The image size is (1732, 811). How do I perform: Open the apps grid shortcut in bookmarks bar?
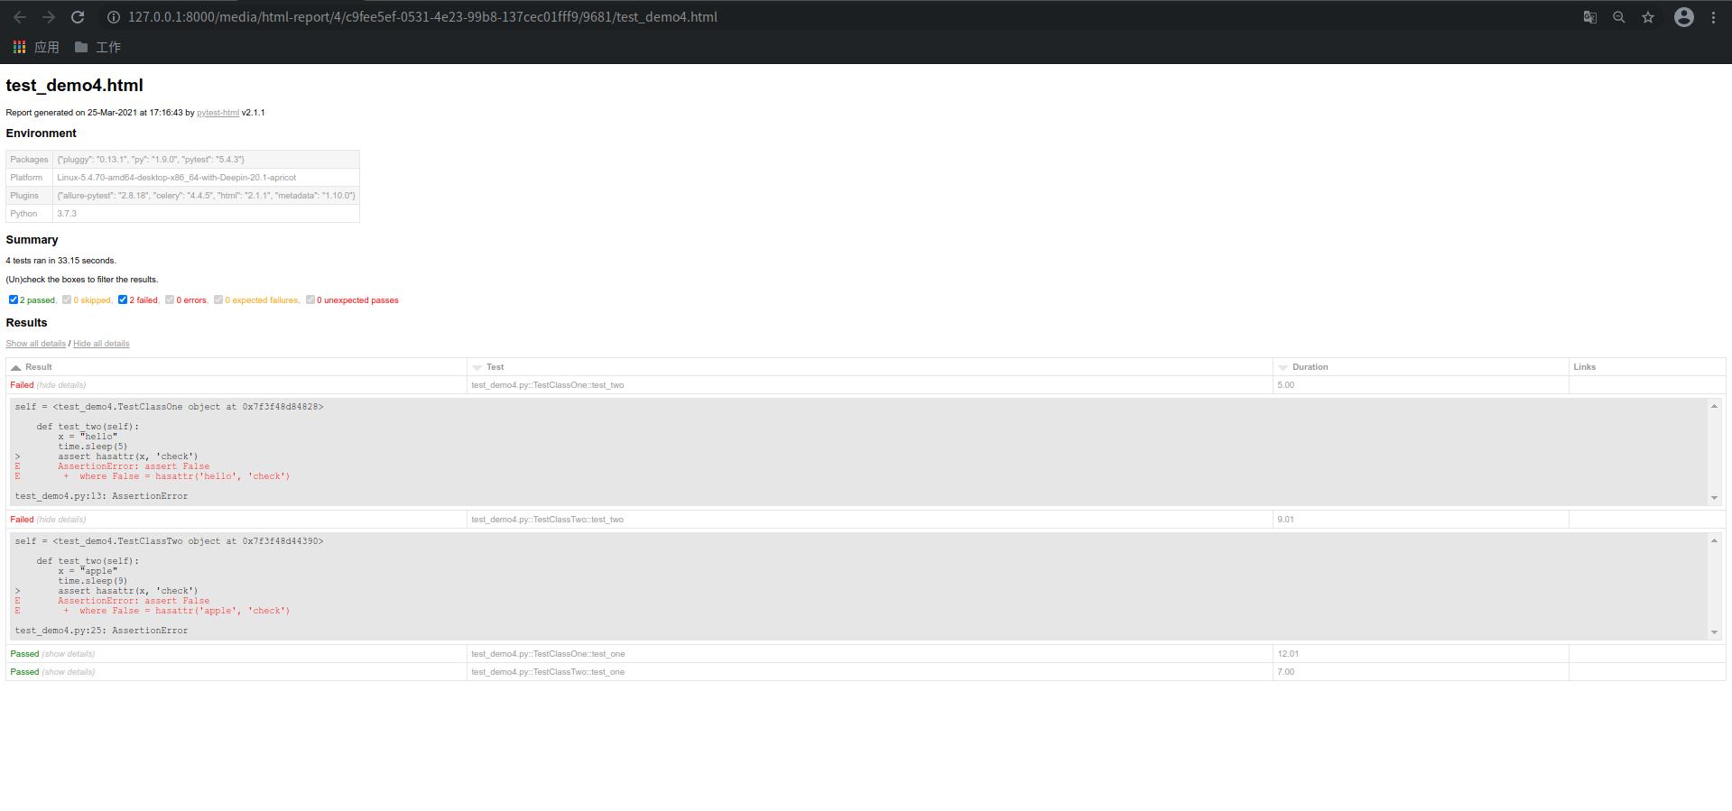tap(35, 47)
